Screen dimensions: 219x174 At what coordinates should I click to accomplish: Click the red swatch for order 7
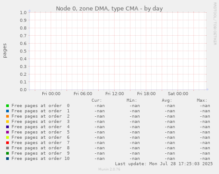point(7,143)
